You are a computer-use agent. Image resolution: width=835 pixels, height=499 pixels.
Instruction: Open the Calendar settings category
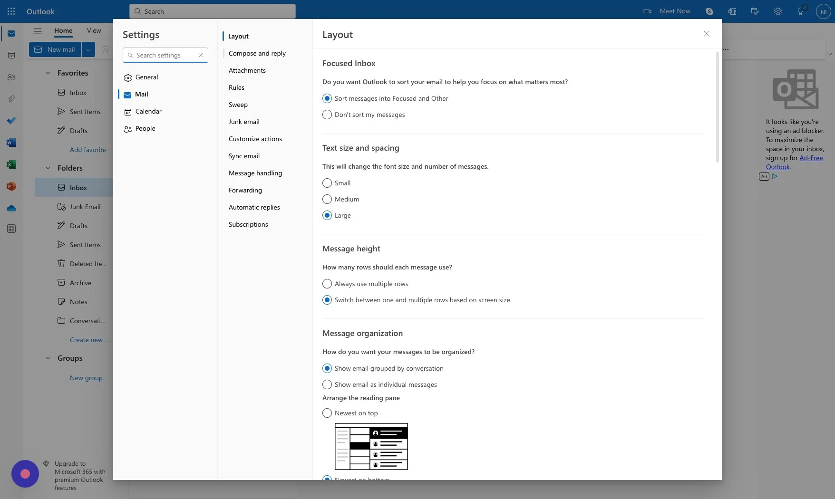[165, 111]
